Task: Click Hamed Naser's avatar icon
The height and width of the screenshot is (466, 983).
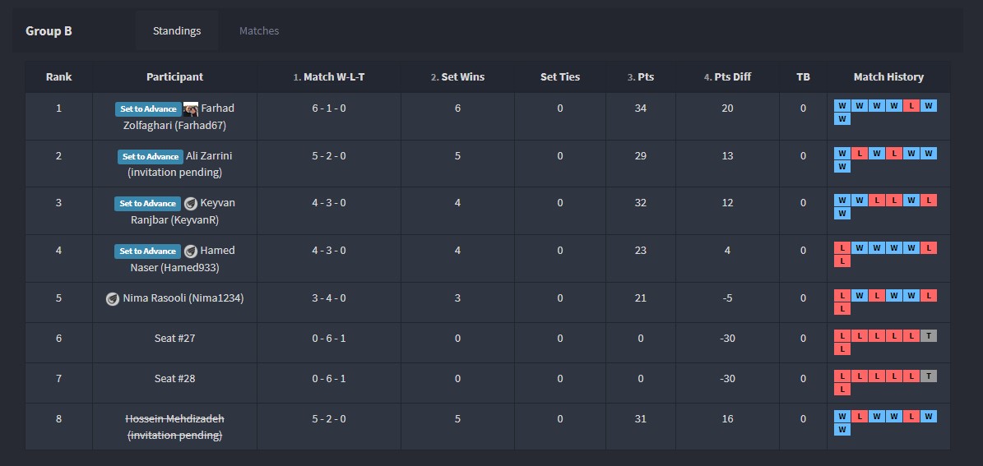Action: [x=191, y=251]
